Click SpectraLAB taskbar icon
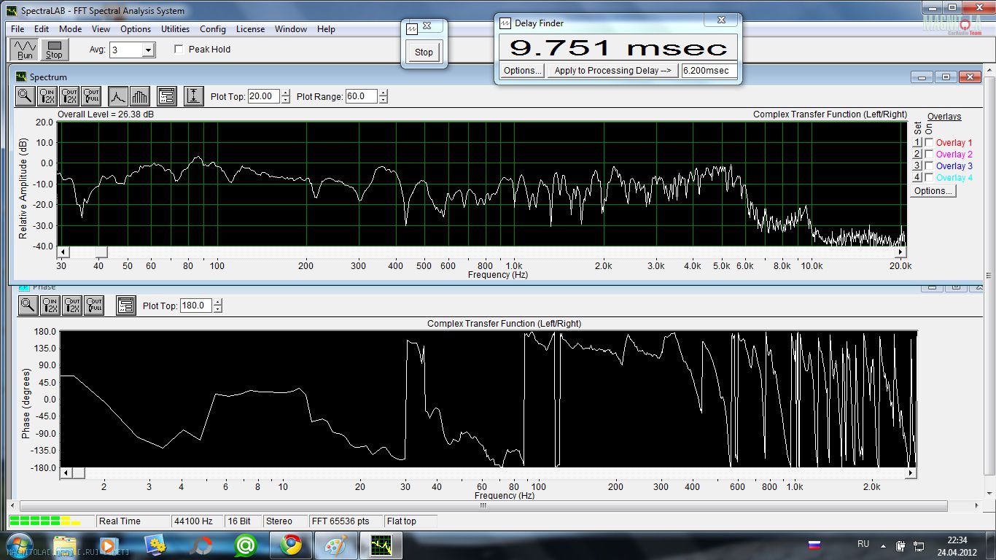This screenshot has width=996, height=560. [x=381, y=545]
